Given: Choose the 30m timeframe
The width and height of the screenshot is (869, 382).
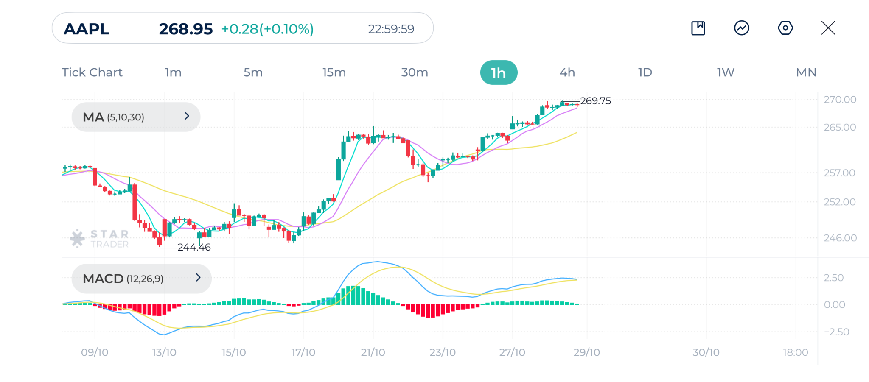Looking at the screenshot, I should coord(415,72).
